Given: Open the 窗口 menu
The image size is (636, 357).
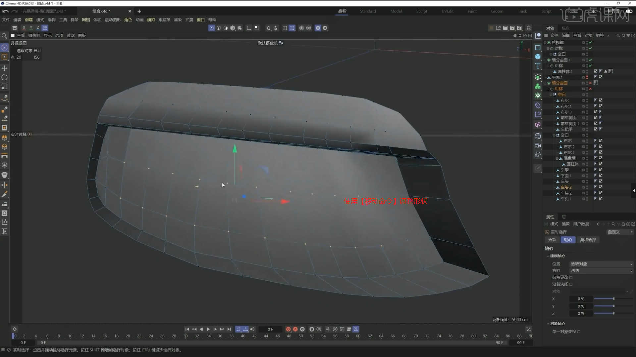Looking at the screenshot, I should point(201,20).
